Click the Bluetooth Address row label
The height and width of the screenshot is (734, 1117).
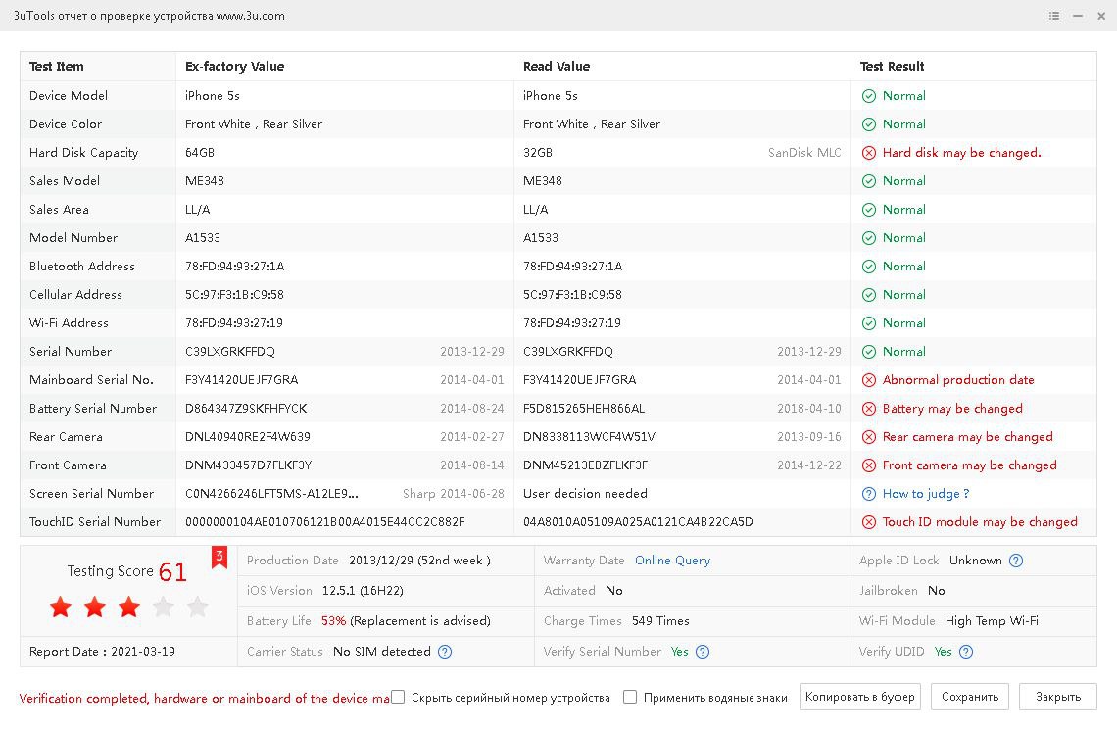click(x=82, y=267)
